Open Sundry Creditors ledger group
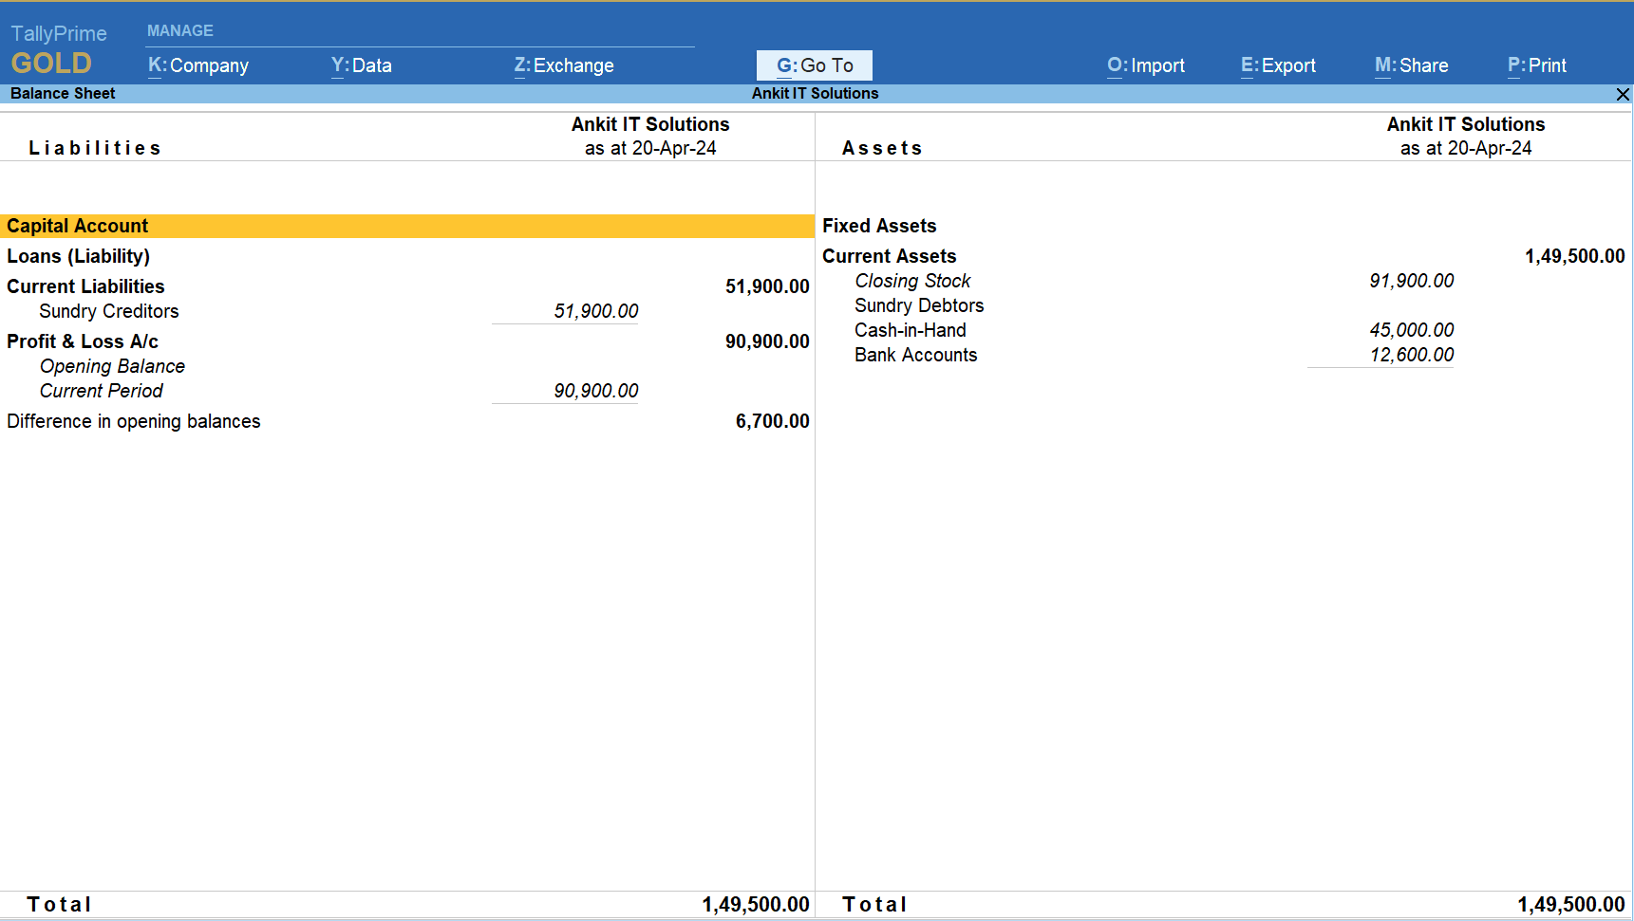 108,311
